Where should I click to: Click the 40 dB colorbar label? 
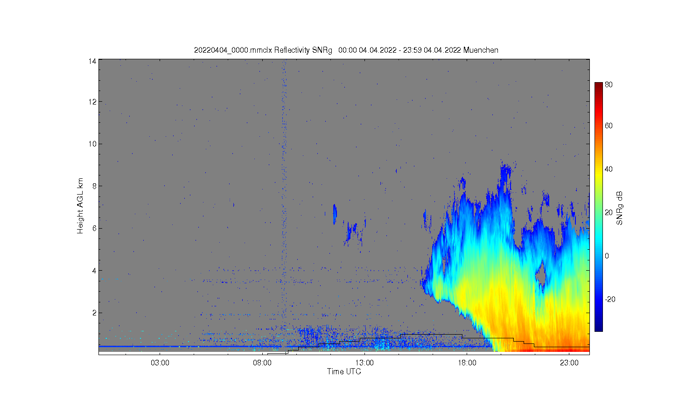click(x=609, y=169)
